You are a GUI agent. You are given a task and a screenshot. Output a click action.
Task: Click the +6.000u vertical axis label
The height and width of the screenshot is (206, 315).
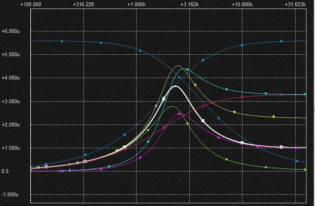click(x=10, y=31)
